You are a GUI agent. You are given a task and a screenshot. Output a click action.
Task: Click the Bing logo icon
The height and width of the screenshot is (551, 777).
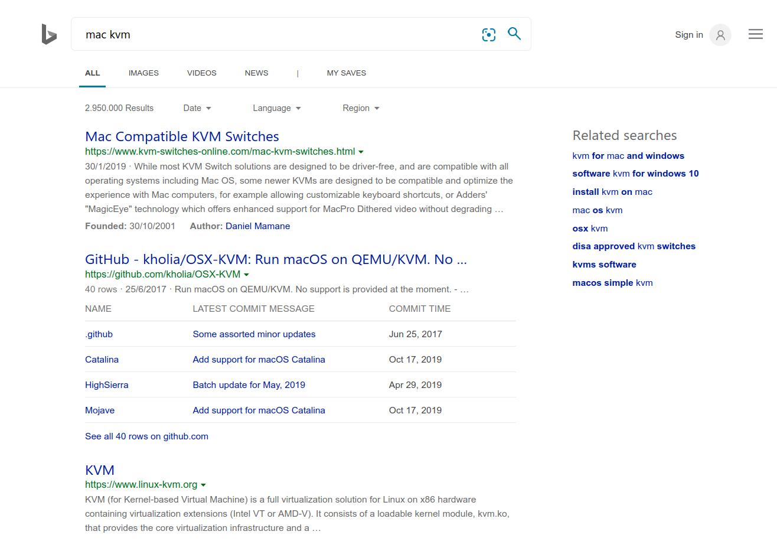pos(49,34)
